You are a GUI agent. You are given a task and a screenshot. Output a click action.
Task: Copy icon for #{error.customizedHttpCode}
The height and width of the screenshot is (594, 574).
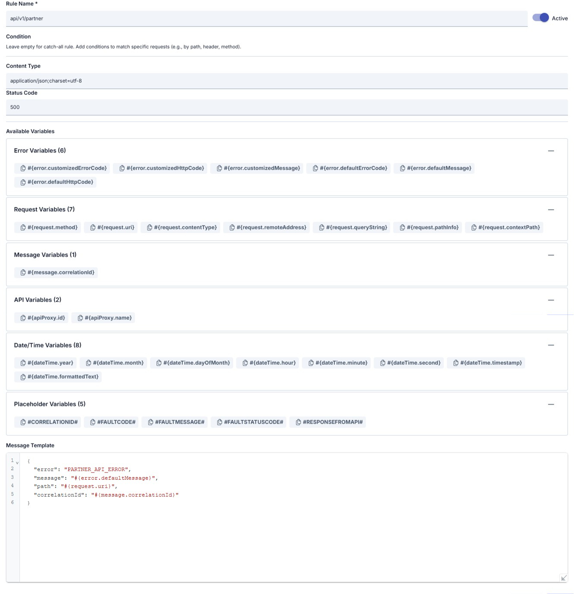(122, 168)
